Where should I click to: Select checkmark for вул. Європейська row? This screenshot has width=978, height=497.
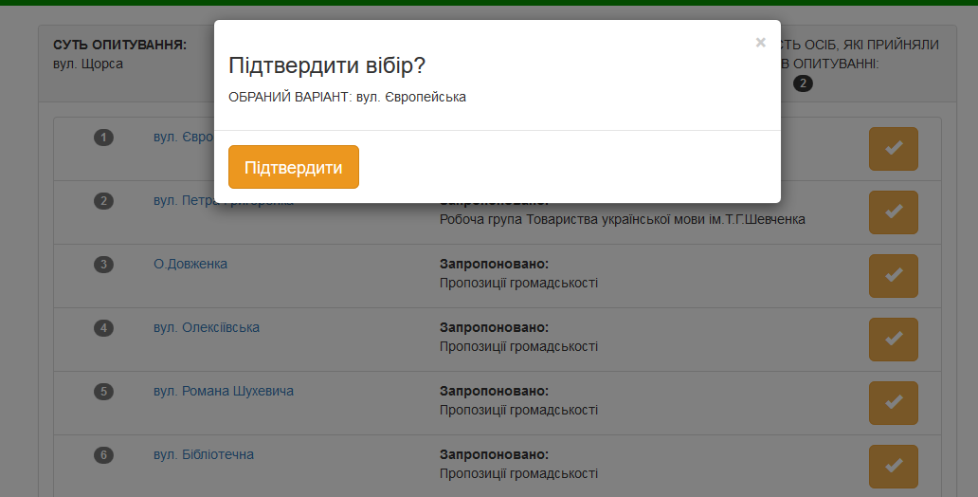click(x=893, y=149)
